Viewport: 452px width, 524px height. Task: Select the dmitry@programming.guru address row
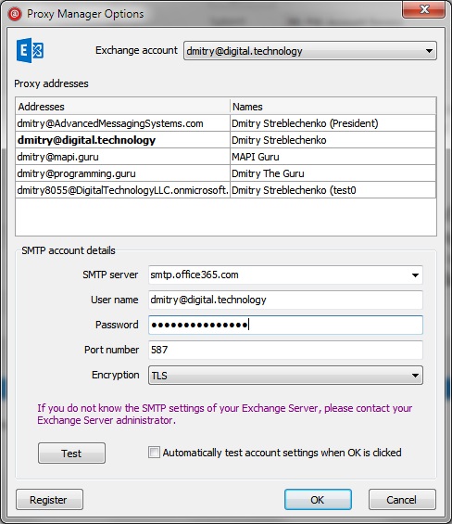226,173
